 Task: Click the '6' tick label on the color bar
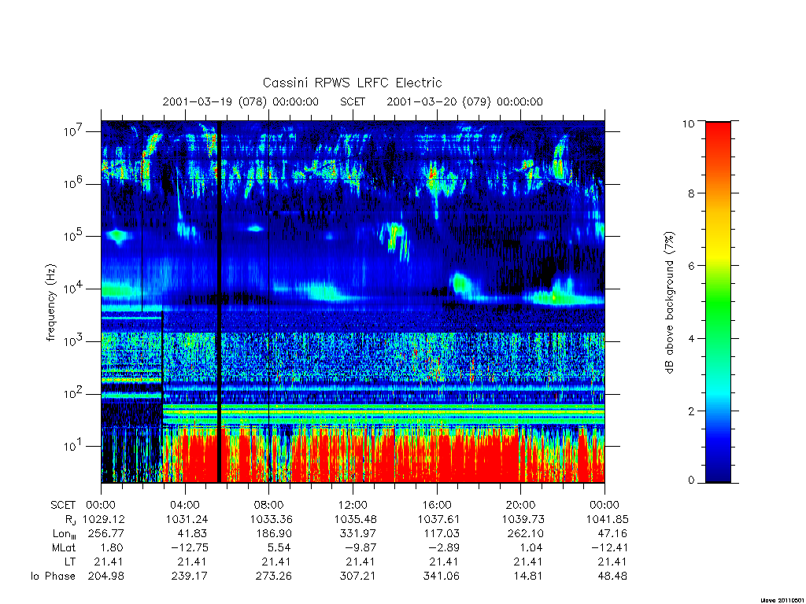tap(691, 266)
